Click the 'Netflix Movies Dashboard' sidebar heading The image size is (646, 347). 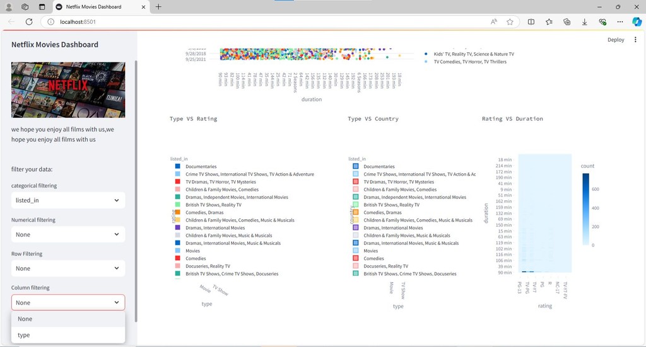[55, 45]
